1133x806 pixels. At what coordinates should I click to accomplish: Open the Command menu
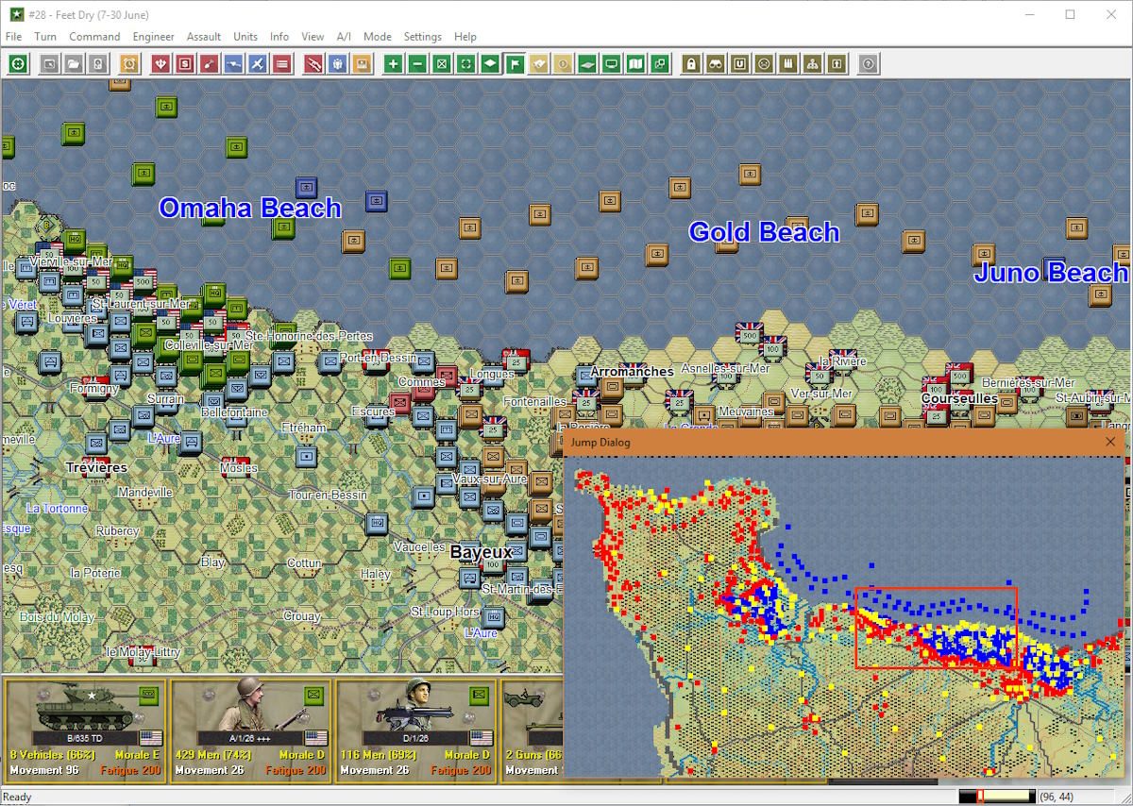(x=94, y=37)
